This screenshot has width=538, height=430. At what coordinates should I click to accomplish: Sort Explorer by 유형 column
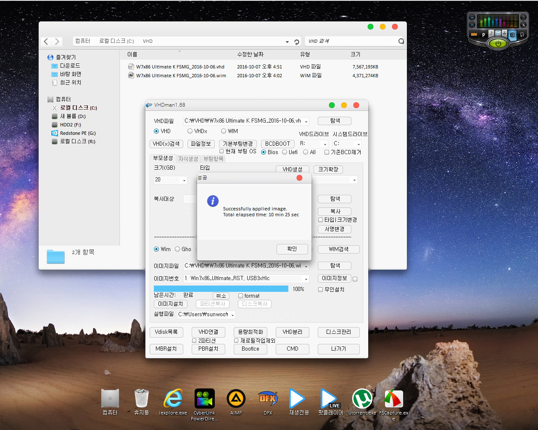point(305,54)
